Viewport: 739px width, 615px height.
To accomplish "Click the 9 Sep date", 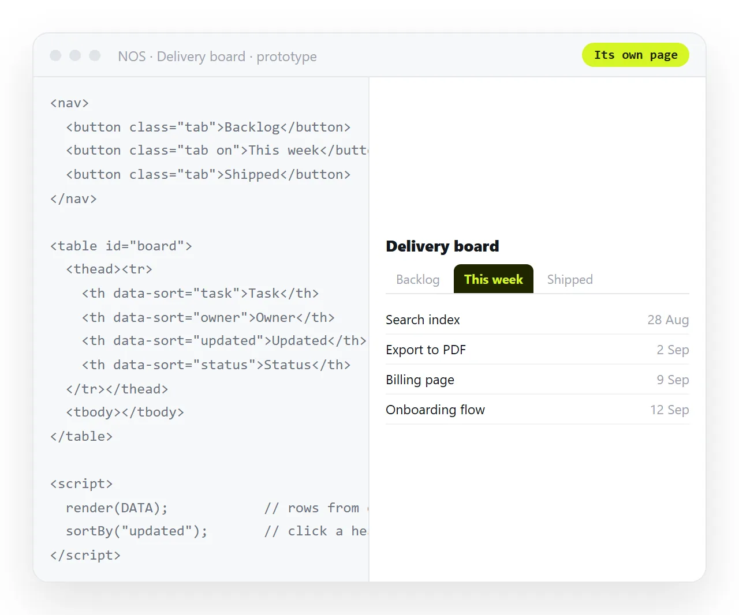I will 673,380.
